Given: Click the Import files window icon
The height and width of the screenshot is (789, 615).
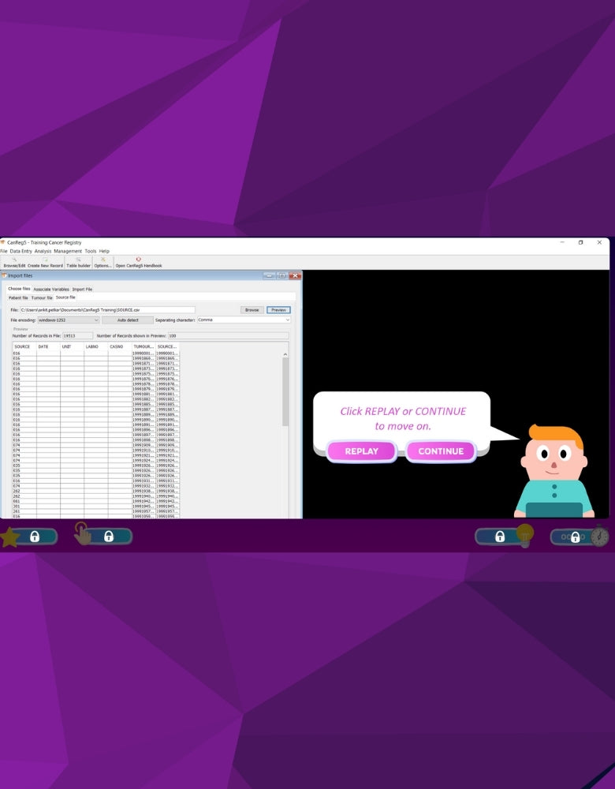Looking at the screenshot, I should 4,275.
